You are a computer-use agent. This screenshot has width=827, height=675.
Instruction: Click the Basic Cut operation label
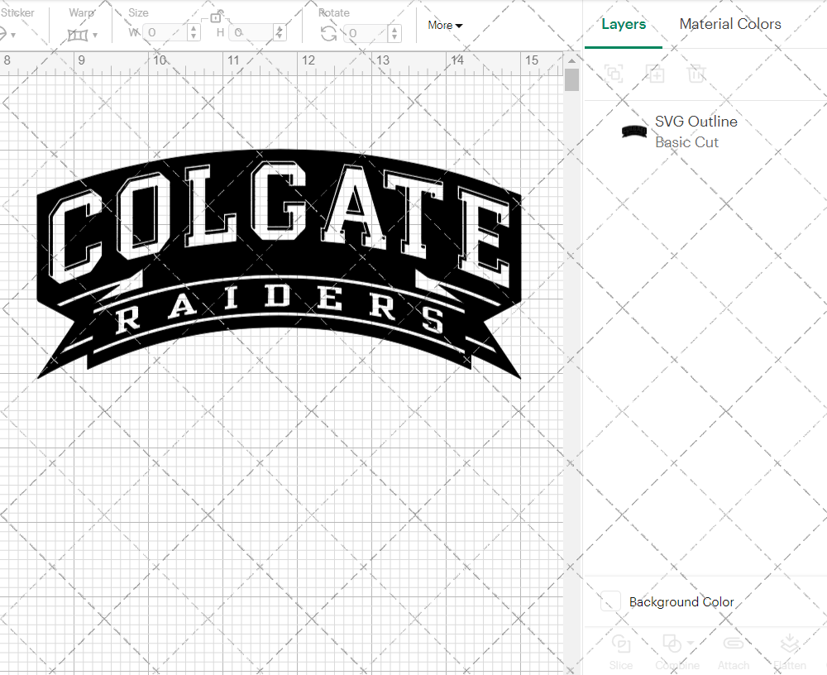pyautogui.click(x=686, y=142)
